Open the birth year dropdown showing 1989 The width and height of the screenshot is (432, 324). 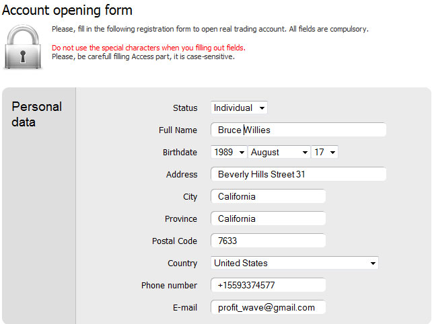tap(229, 152)
